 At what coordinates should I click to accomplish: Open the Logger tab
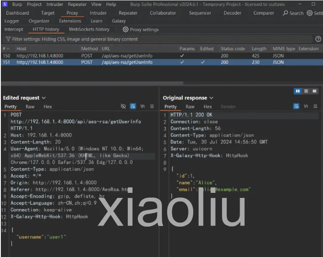tap(12, 21)
